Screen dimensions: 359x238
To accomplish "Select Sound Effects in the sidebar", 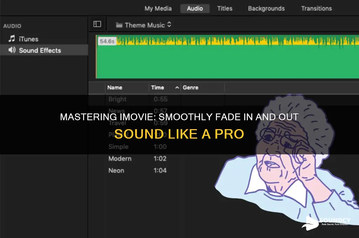I will (44, 50).
